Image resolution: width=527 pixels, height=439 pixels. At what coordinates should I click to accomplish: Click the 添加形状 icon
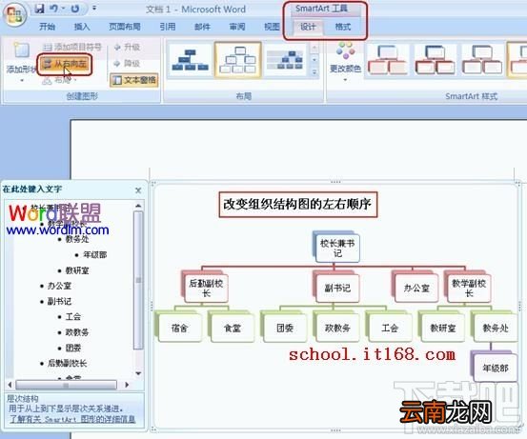coord(21,50)
